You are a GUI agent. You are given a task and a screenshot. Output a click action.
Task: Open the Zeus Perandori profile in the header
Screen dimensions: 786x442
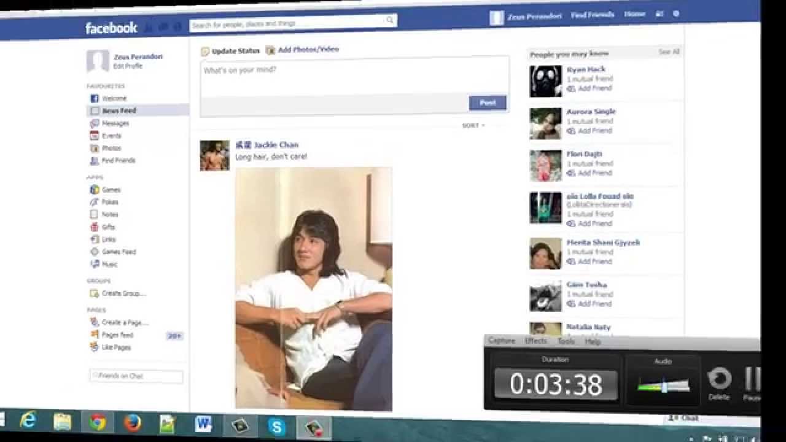[526, 17]
